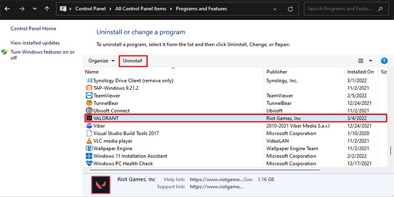Click the Uninstall button
Screen dimensions: 394x197
133,61
